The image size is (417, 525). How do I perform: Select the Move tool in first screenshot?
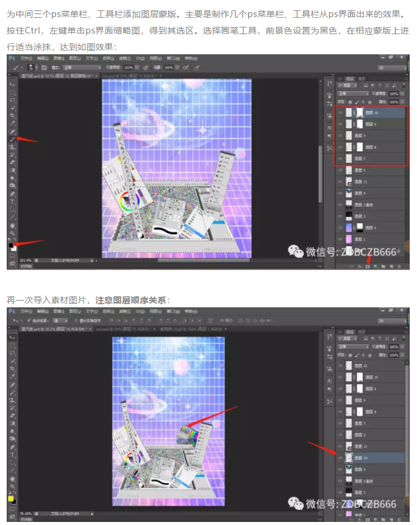(12, 85)
